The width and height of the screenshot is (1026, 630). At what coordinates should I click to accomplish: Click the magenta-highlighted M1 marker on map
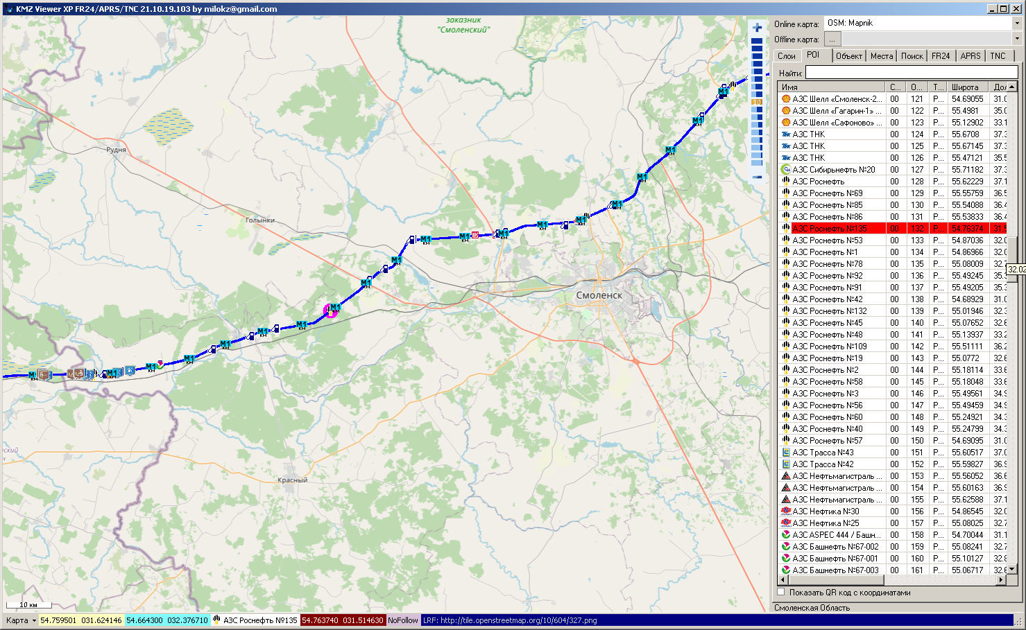point(332,310)
